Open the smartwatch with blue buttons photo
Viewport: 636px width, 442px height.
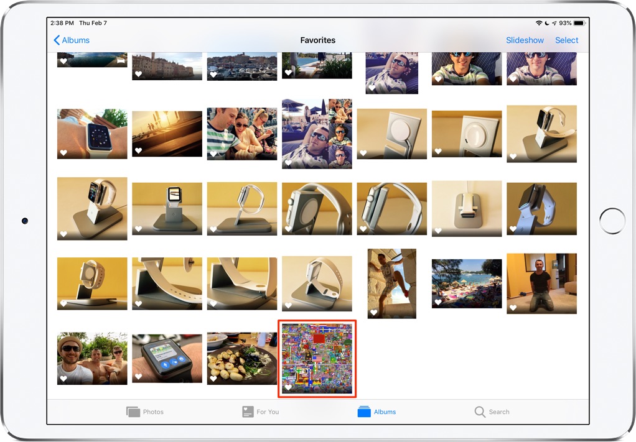pyautogui.click(x=167, y=358)
